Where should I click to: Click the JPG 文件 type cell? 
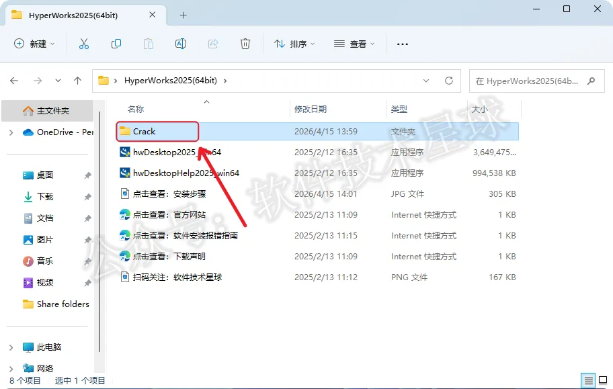coord(407,194)
